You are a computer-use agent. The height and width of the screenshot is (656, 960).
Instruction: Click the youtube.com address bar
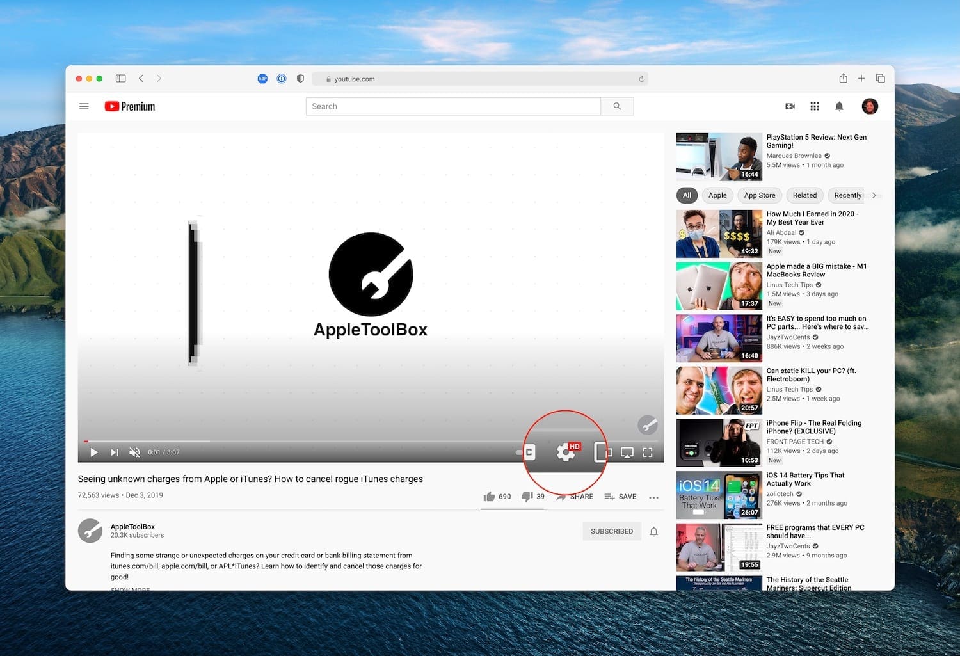480,79
